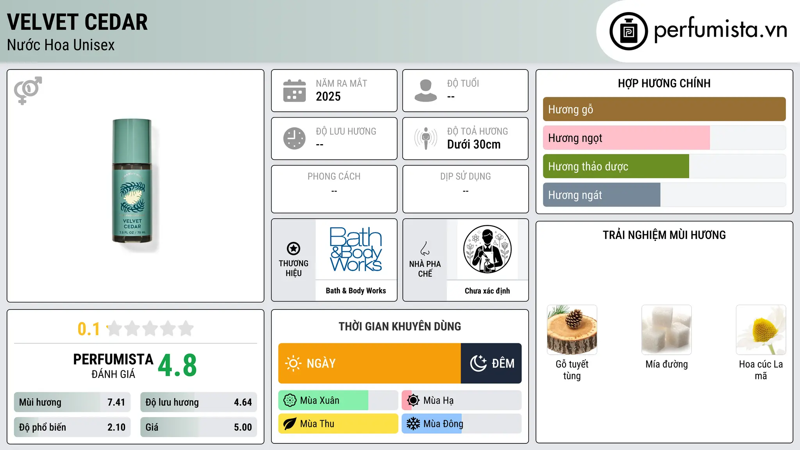The image size is (800, 450).
Task: Click the Giá 5.00 score row
Action: [x=198, y=427]
